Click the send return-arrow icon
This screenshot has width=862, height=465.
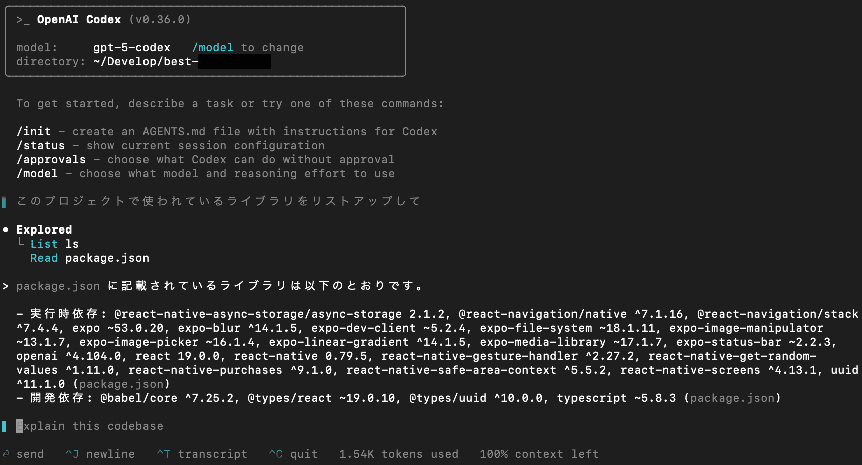point(6,454)
